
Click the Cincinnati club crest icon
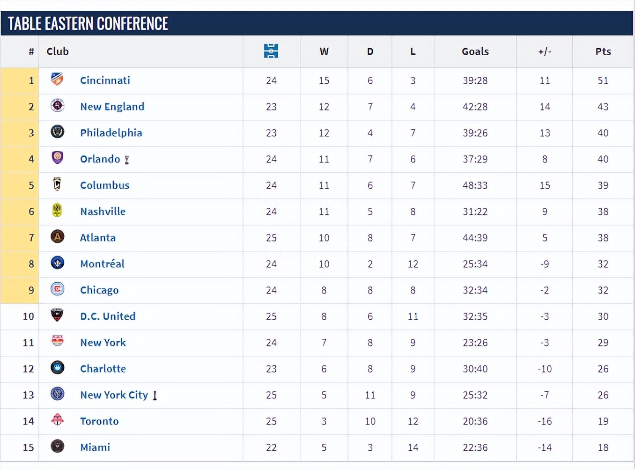57,79
